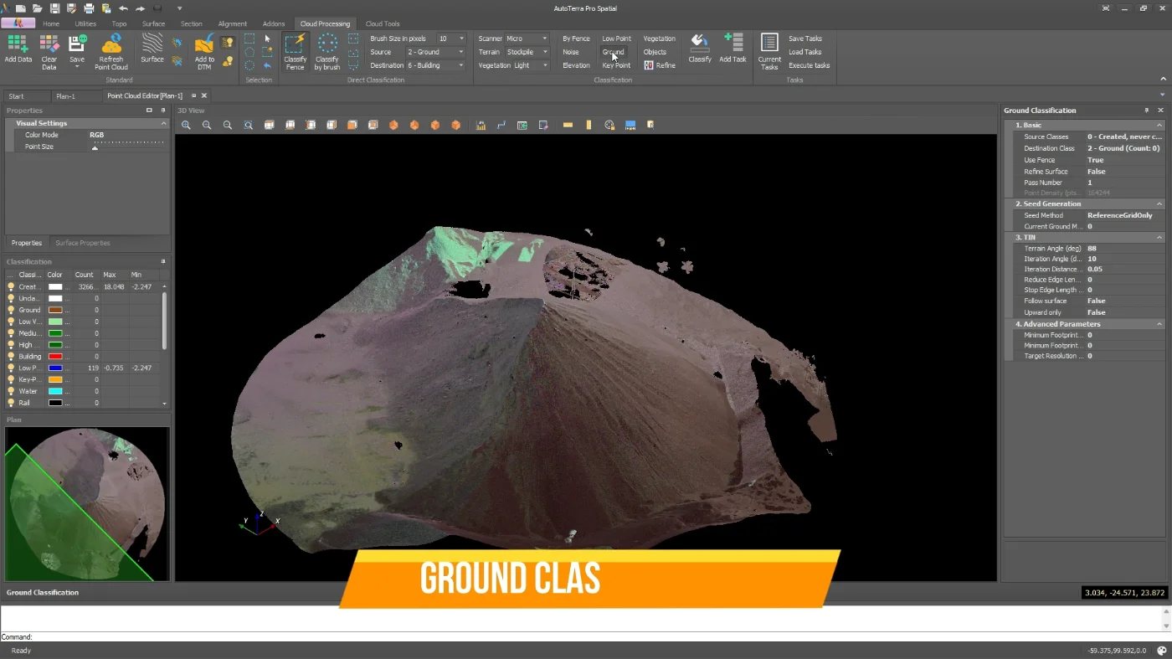Collapse the Visual Settings section

(x=163, y=123)
